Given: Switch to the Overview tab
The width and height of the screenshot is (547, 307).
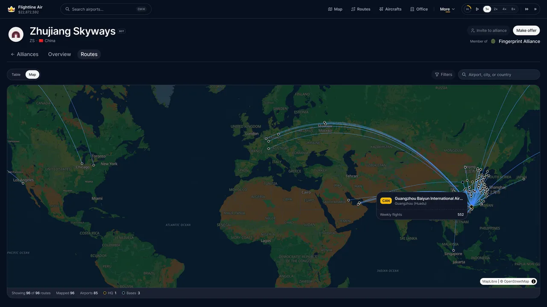Looking at the screenshot, I should (59, 54).
